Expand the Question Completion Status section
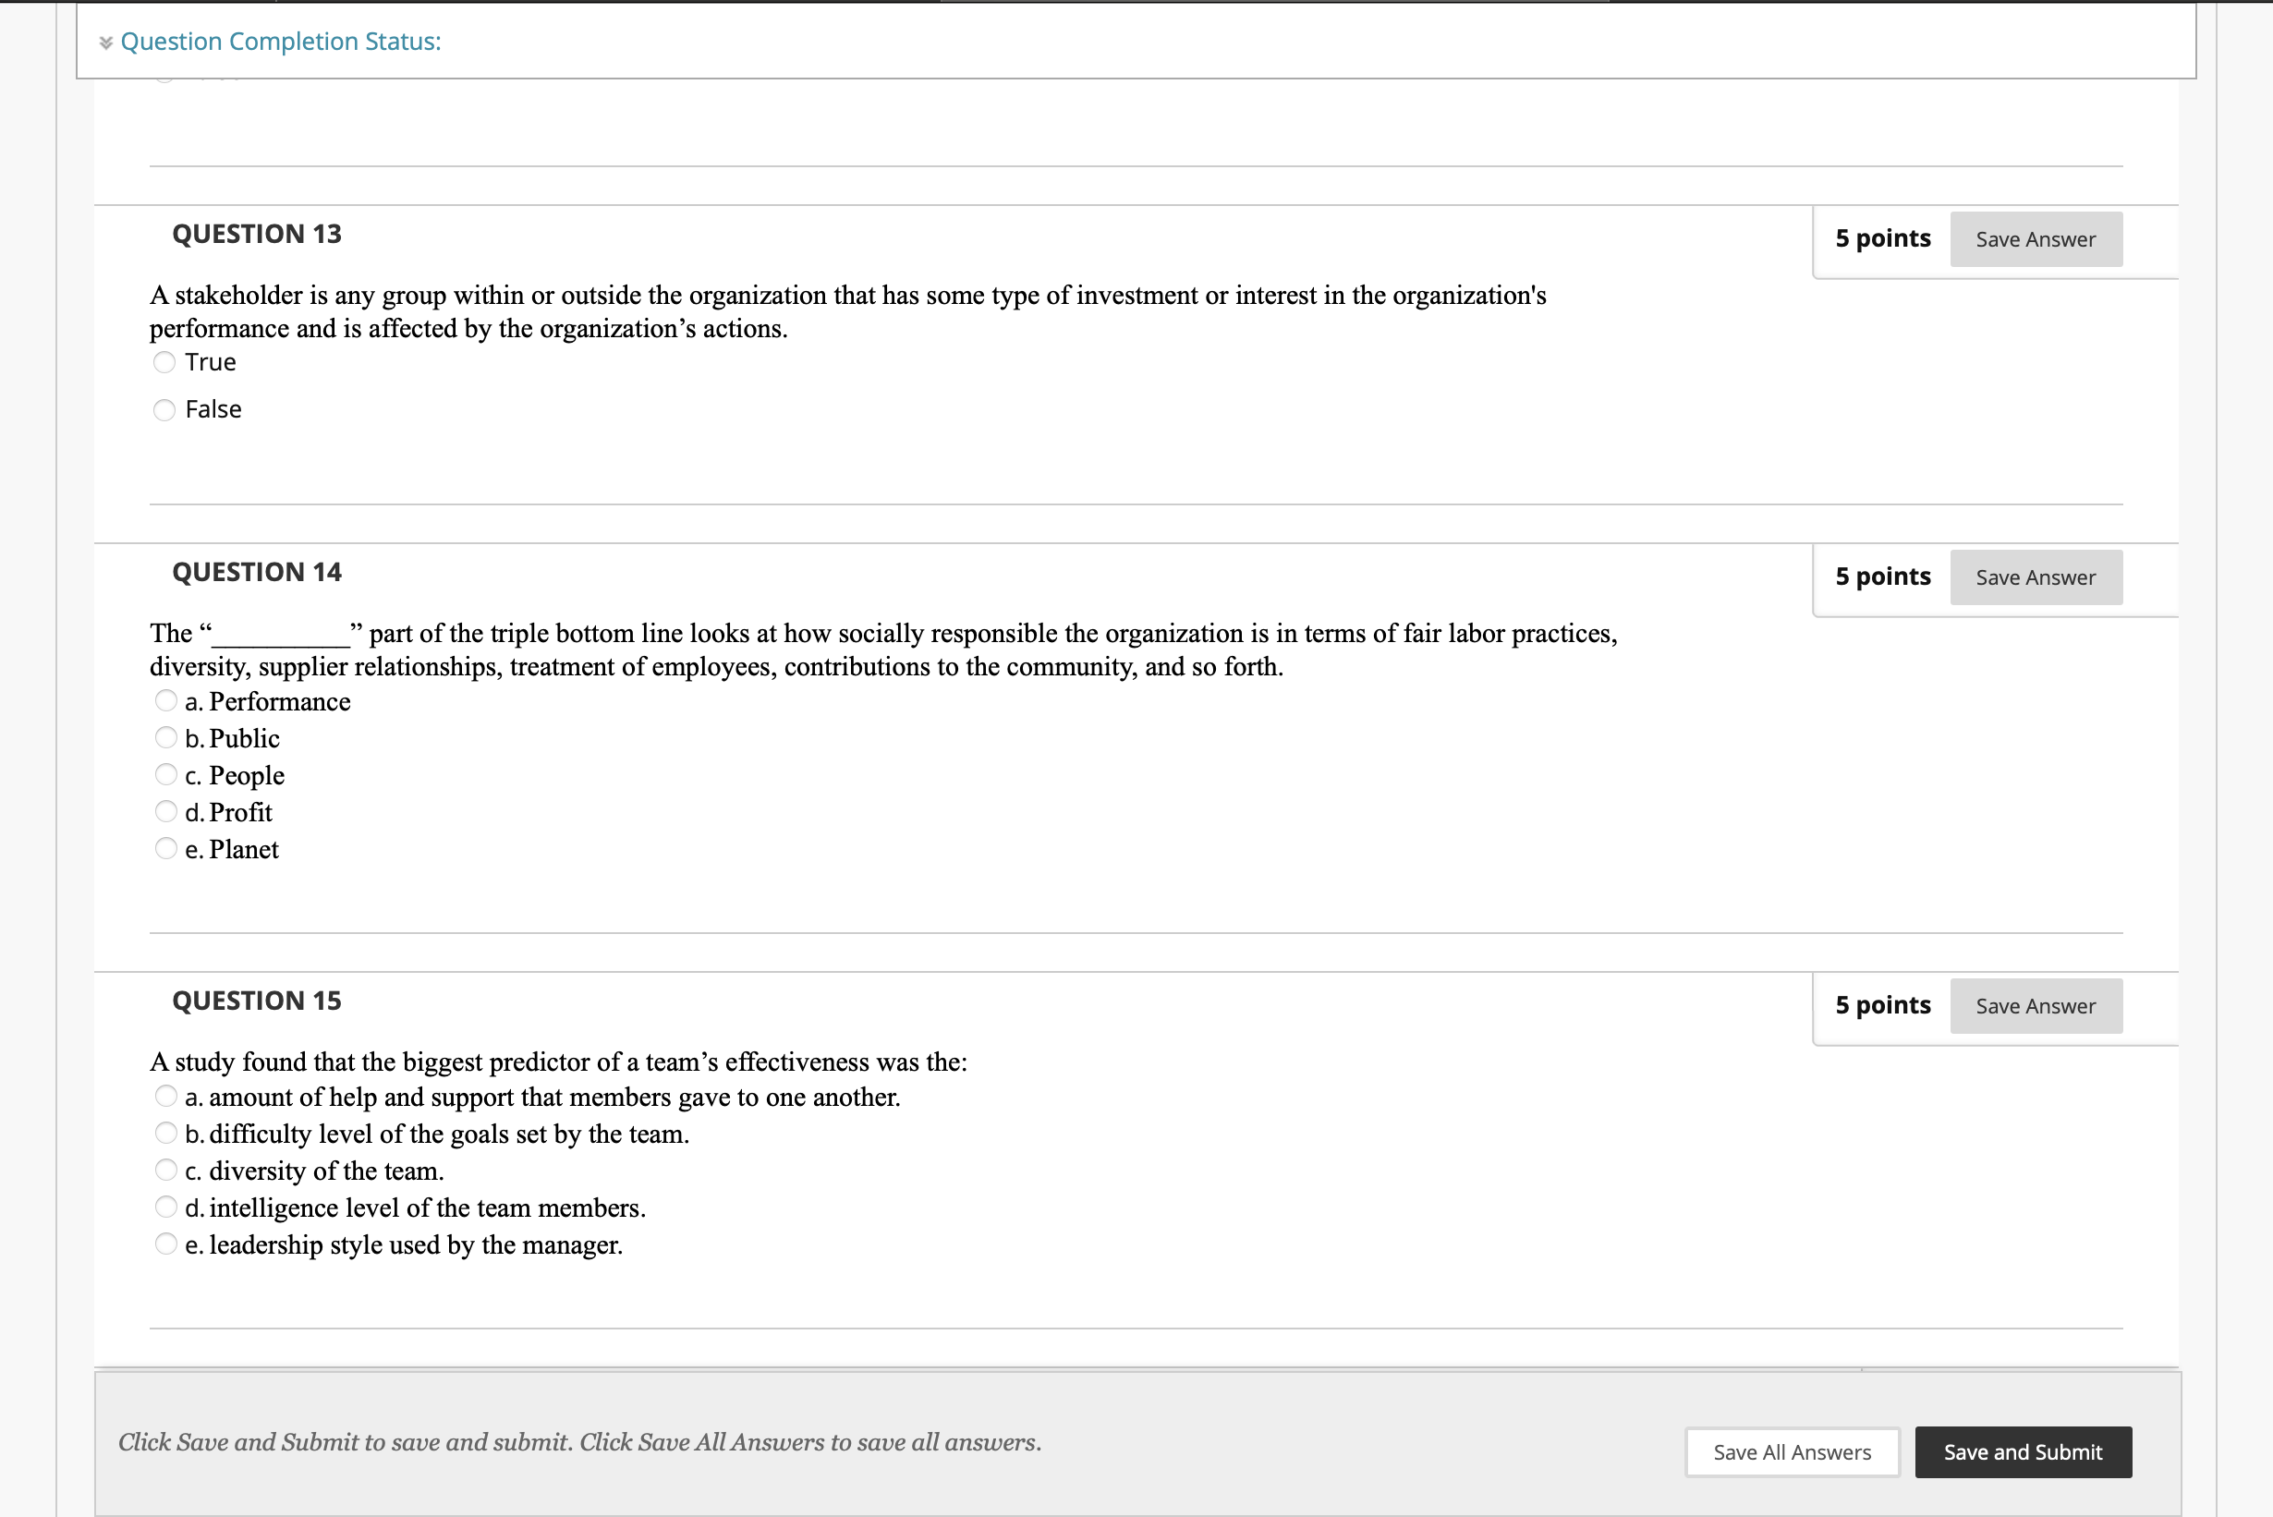Viewport: 2273px width, 1517px height. (x=280, y=42)
